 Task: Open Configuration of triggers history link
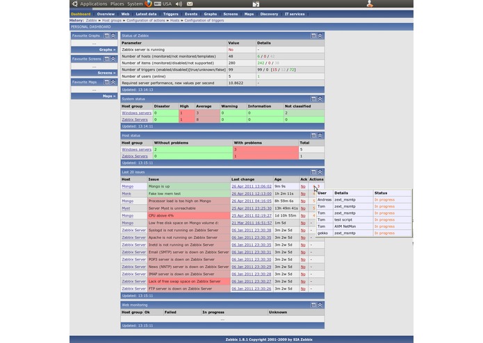(x=204, y=20)
